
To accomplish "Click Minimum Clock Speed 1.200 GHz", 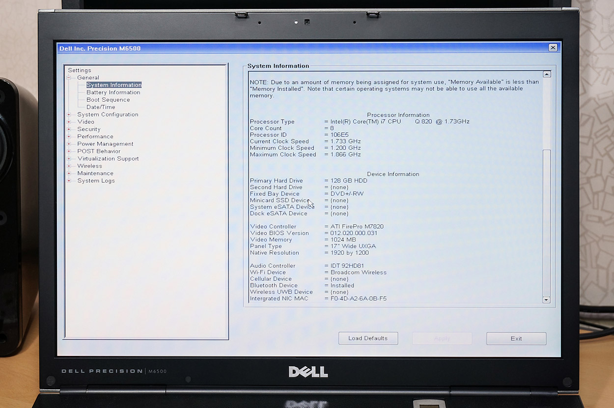I will coord(305,148).
